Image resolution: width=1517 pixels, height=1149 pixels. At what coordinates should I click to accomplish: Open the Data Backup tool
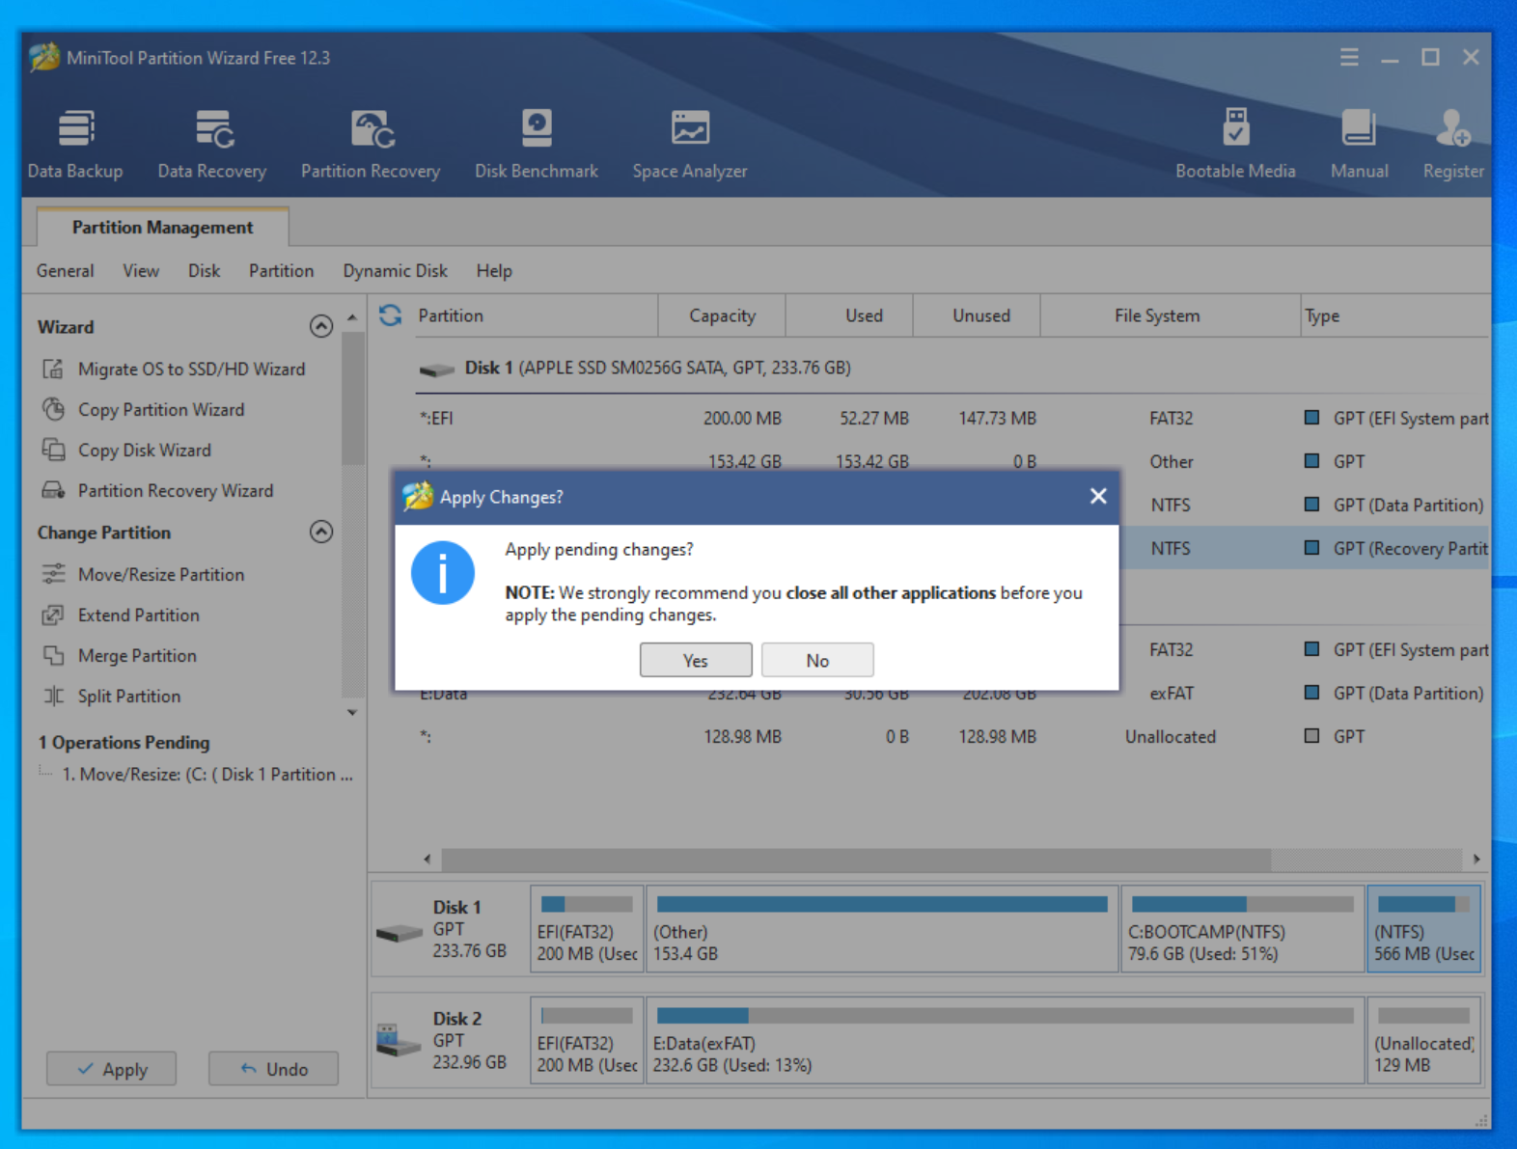click(x=75, y=144)
